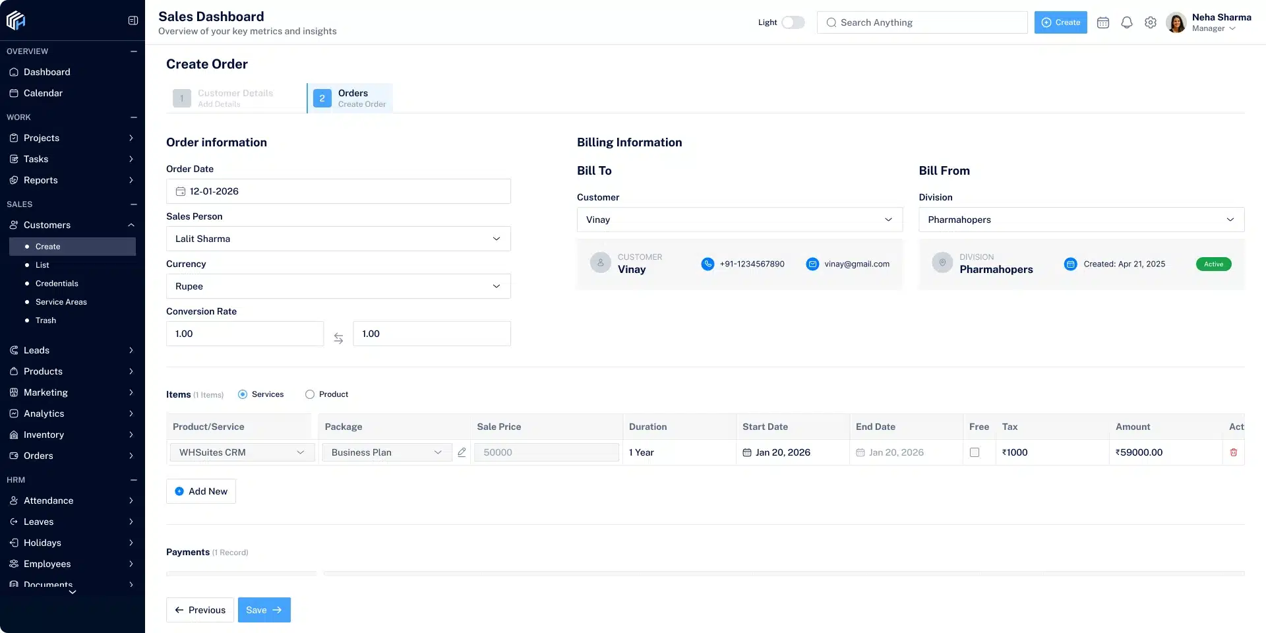The image size is (1266, 633).
Task: Click the Products bag icon
Action: tap(14, 371)
